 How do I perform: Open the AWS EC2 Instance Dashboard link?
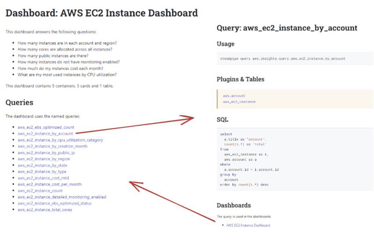[x=248, y=225]
